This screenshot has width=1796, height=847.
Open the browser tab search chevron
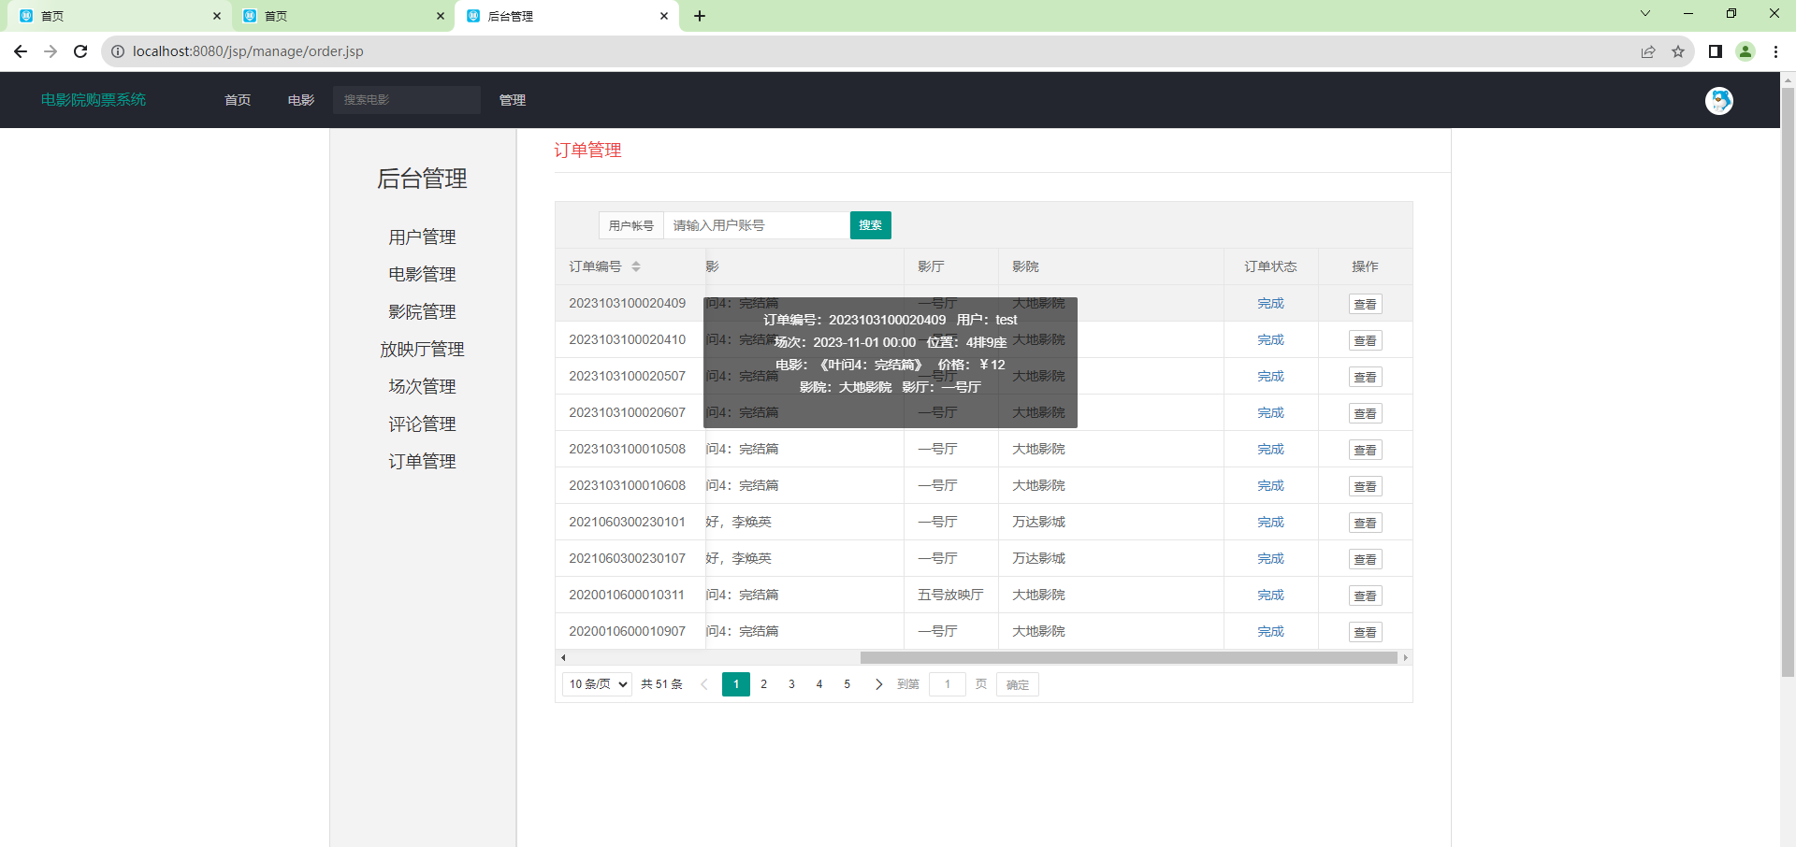1644,14
